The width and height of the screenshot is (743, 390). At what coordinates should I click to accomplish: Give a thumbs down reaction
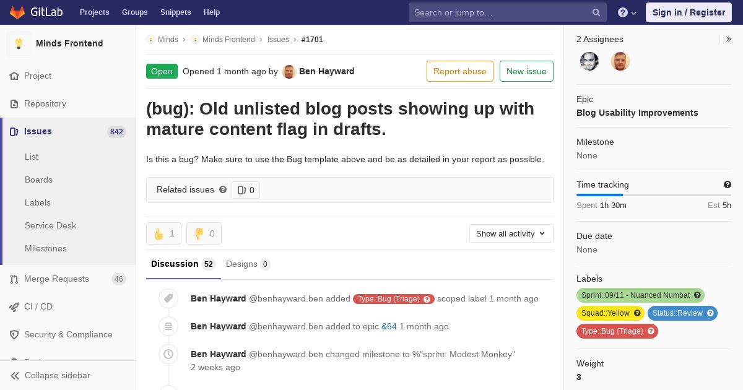[204, 233]
